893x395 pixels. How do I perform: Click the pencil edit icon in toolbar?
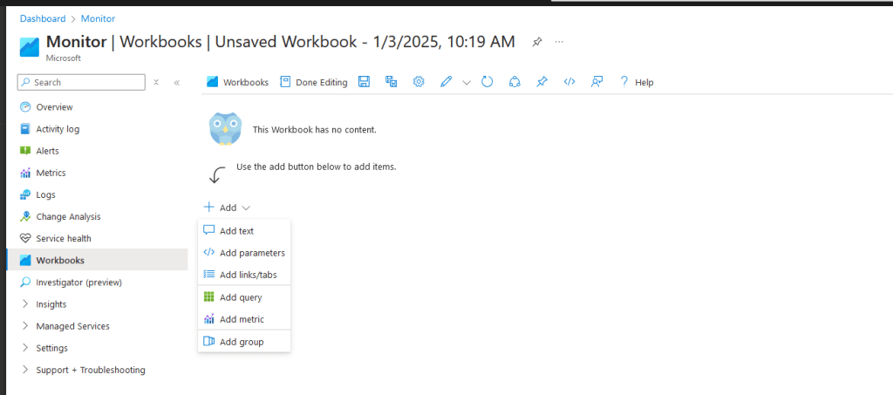[x=446, y=82]
